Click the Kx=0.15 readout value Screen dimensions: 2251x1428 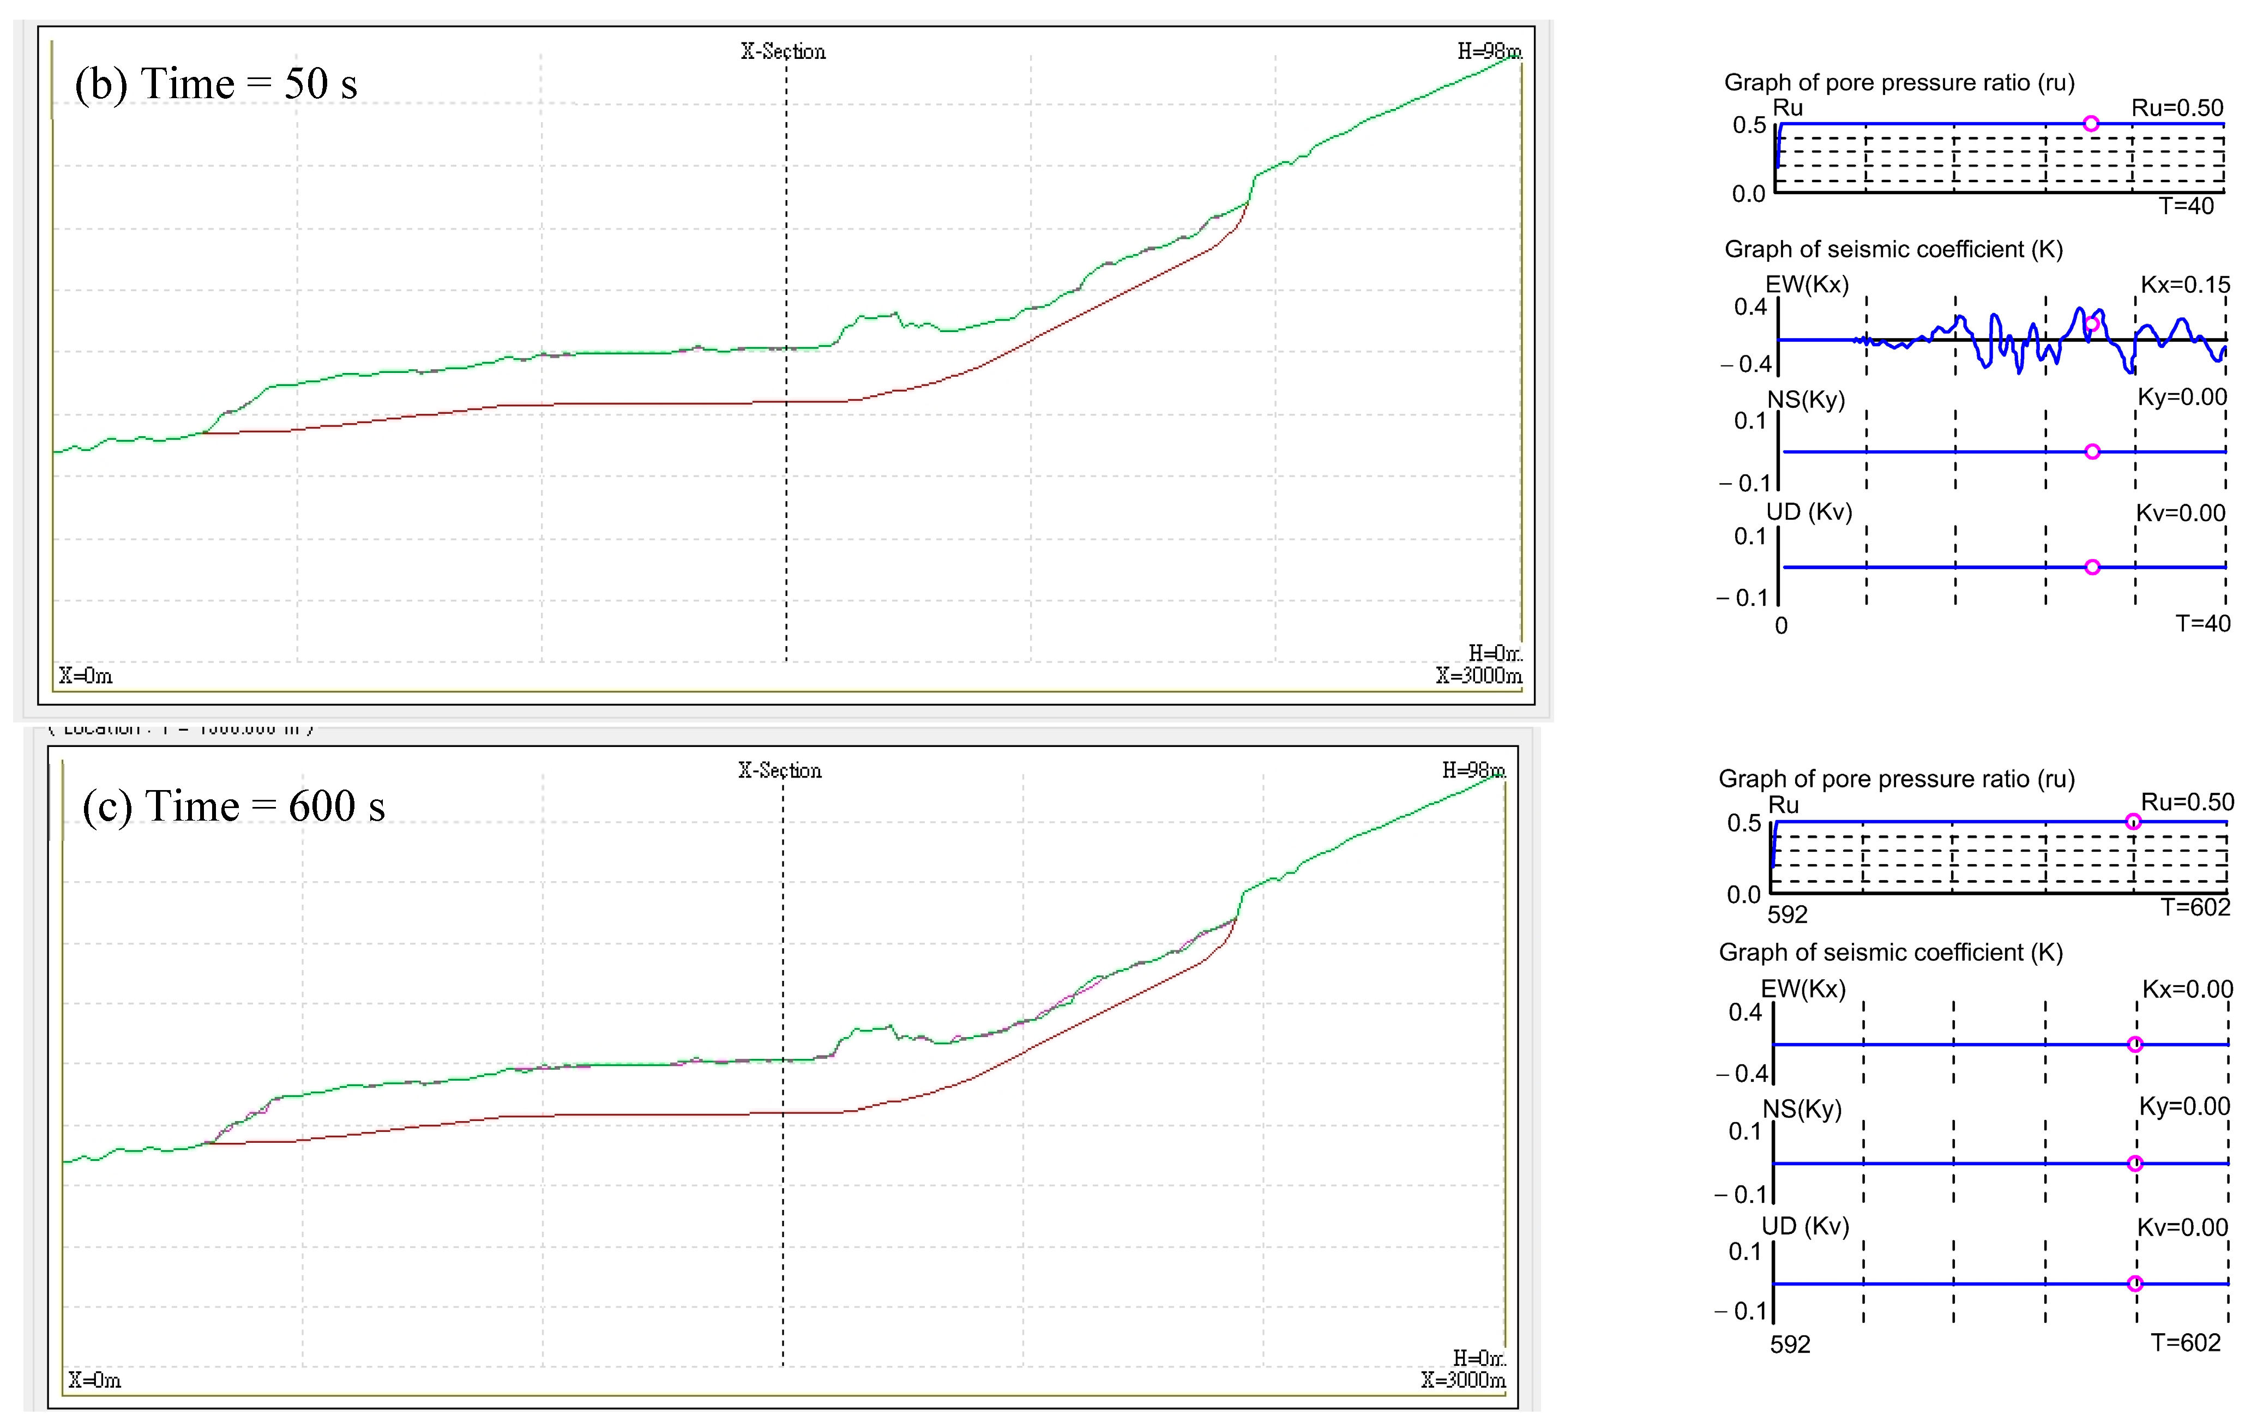2184,285
